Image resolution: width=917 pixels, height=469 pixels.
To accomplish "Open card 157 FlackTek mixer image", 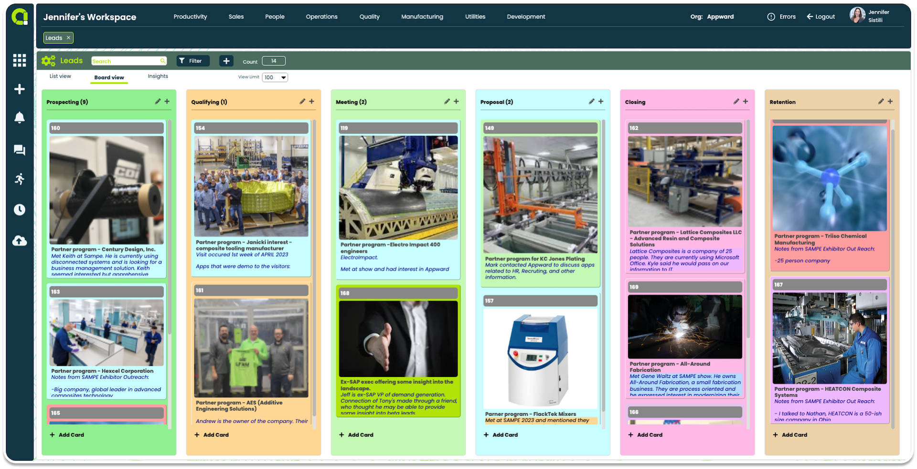I will click(x=540, y=359).
